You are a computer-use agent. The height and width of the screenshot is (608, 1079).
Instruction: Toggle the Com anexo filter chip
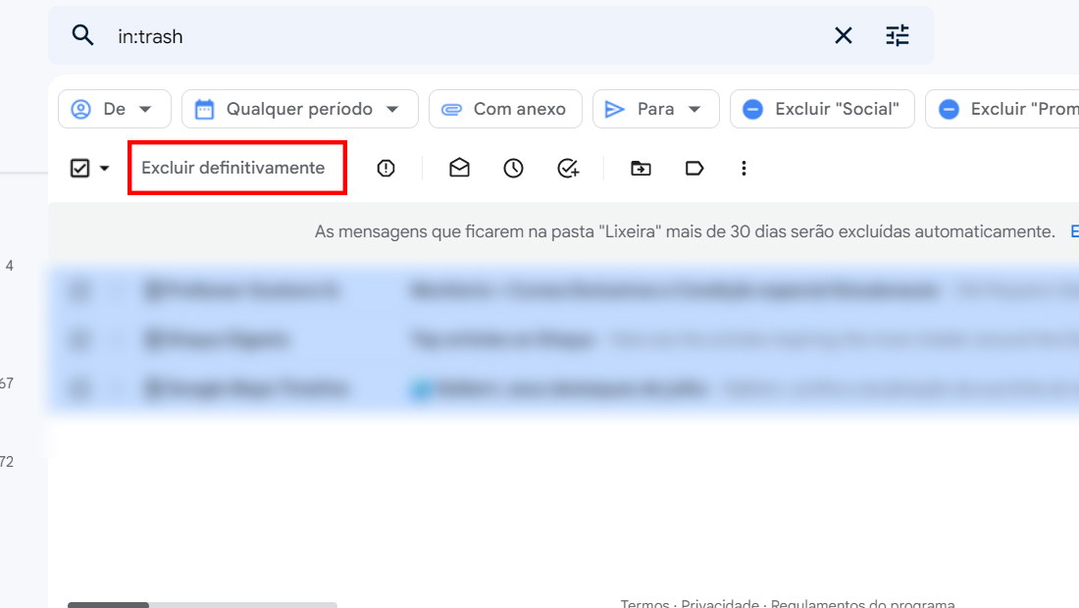coord(505,109)
